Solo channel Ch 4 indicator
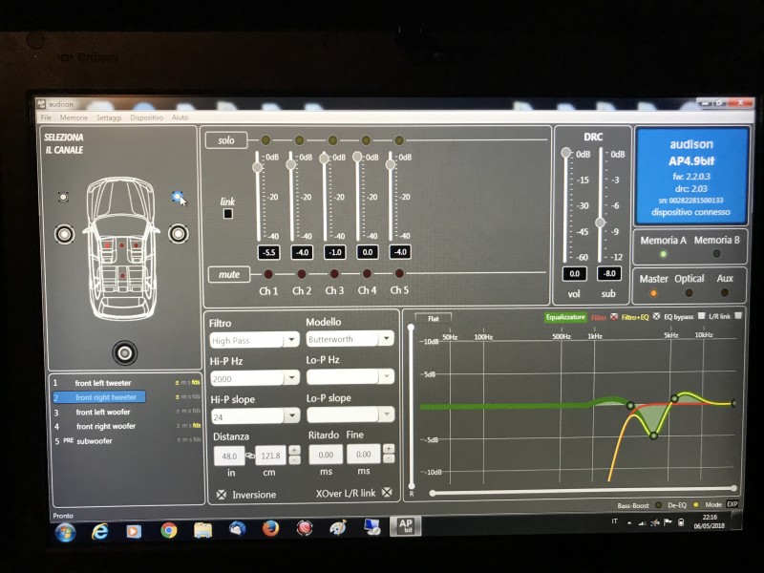This screenshot has height=573, width=764. [x=366, y=140]
